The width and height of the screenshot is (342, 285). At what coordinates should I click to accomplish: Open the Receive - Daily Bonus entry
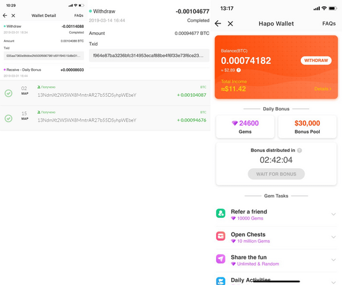point(44,72)
